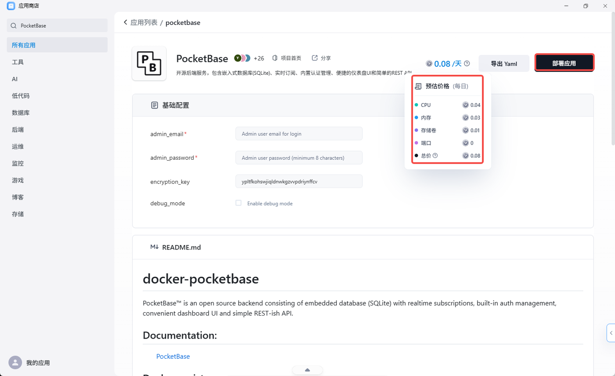Click the 端口 price row label
The image size is (615, 376).
[x=426, y=143]
